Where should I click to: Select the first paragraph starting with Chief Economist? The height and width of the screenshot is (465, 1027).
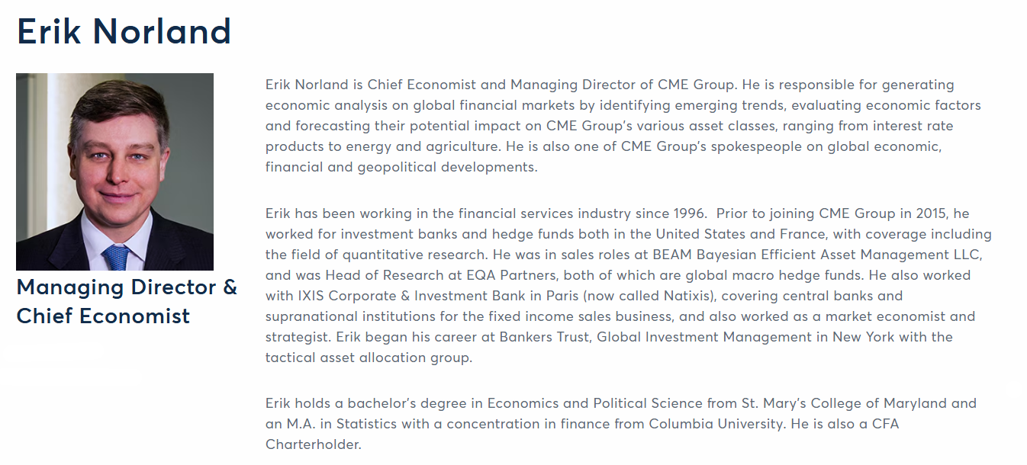pos(623,126)
